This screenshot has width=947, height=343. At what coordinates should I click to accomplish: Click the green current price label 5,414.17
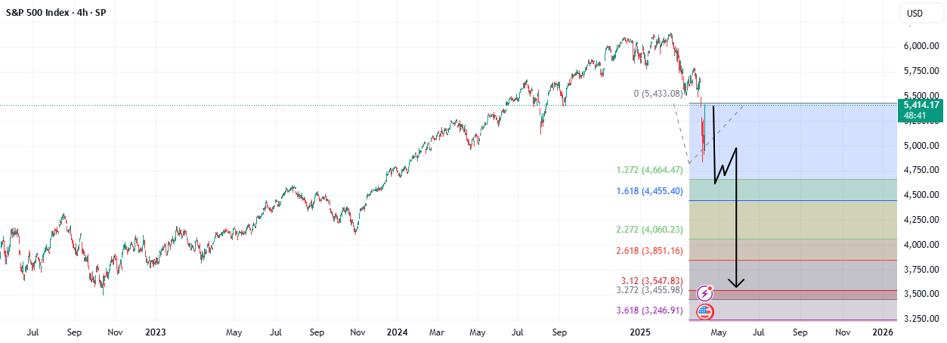[x=919, y=110]
